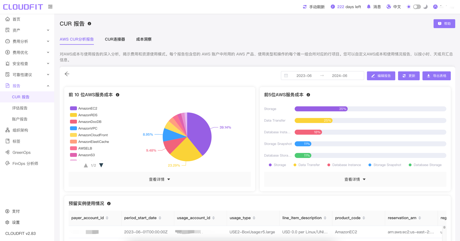This screenshot has height=241, width=460.
Task: Sort by payer_account_id column sort icon
Action: click(107, 218)
